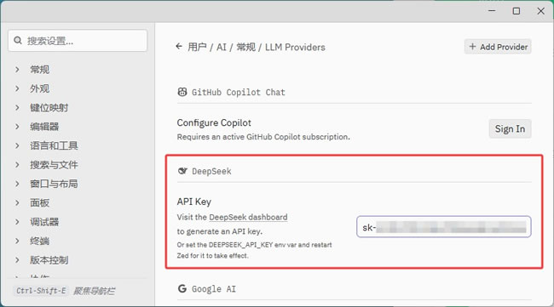
Task: Click the DeepSeek whale icon
Action: click(x=182, y=171)
